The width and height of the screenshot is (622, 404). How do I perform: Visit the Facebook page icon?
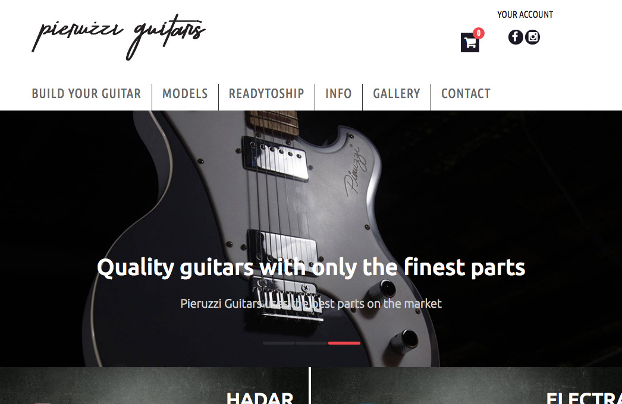click(x=516, y=37)
